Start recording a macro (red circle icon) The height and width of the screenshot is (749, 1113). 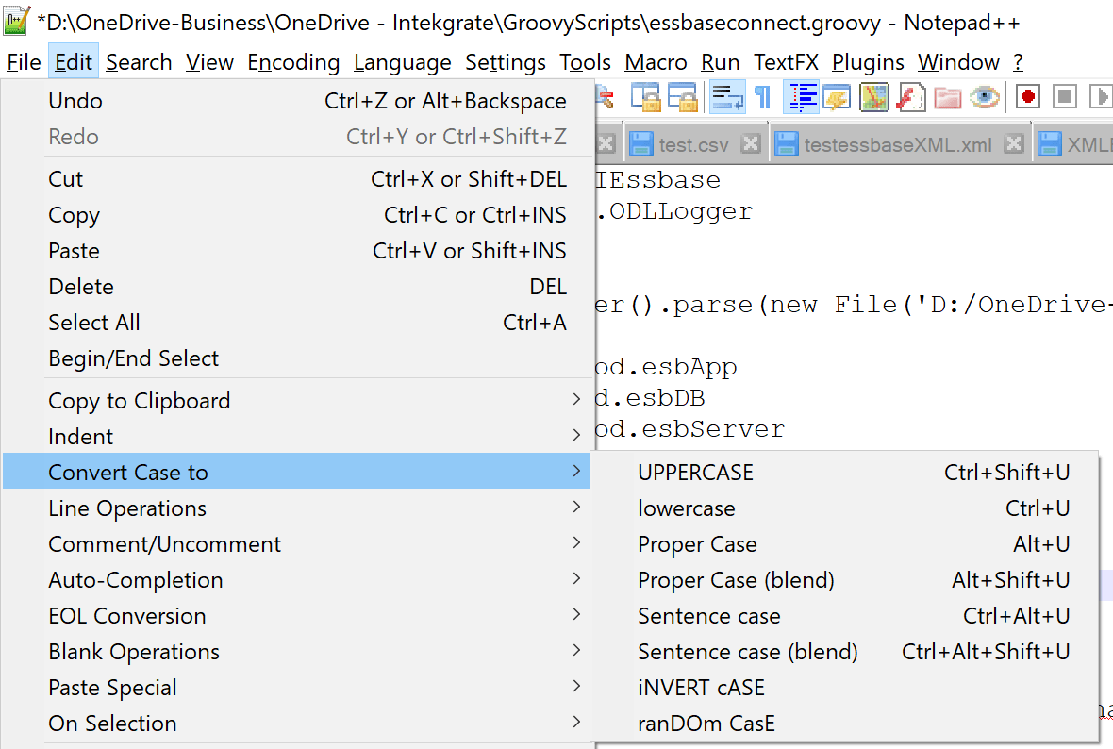coord(1027,97)
